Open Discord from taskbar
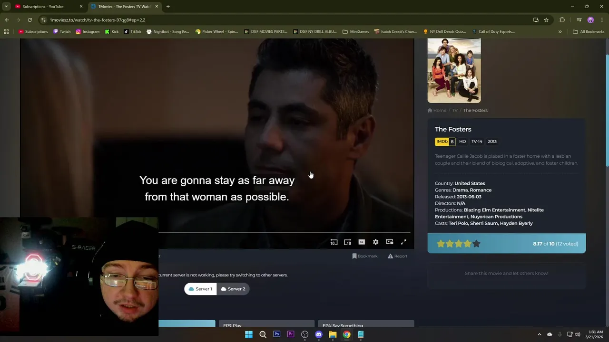 pos(319,334)
